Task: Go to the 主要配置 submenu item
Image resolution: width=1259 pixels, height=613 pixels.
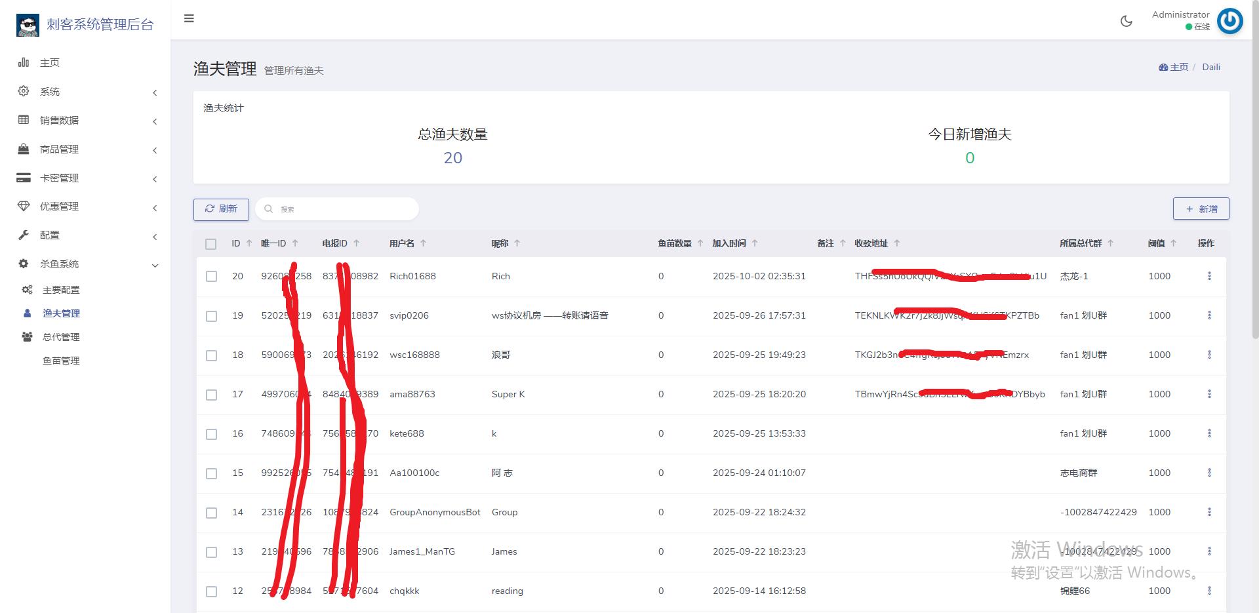Action: (x=61, y=290)
